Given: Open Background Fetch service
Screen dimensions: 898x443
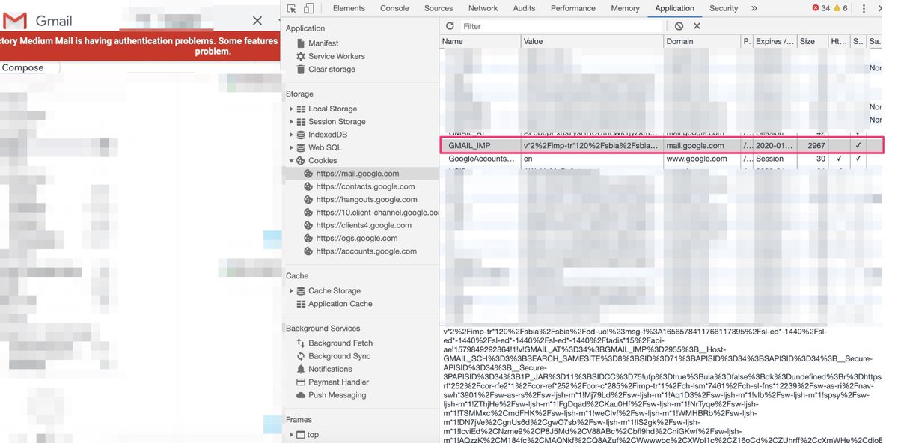Looking at the screenshot, I should tap(340, 343).
